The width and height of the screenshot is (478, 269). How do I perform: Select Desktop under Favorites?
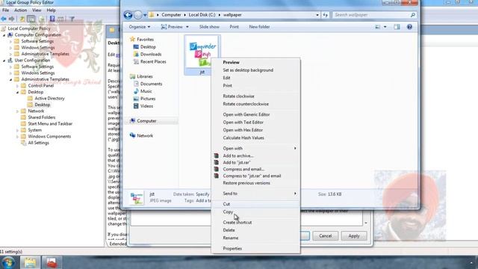click(x=148, y=47)
